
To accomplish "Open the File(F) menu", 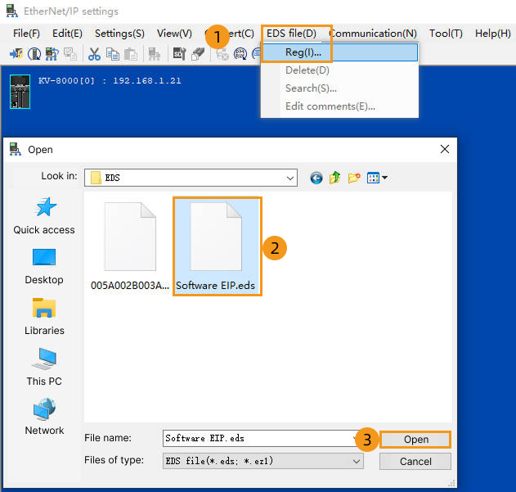I will (x=26, y=34).
